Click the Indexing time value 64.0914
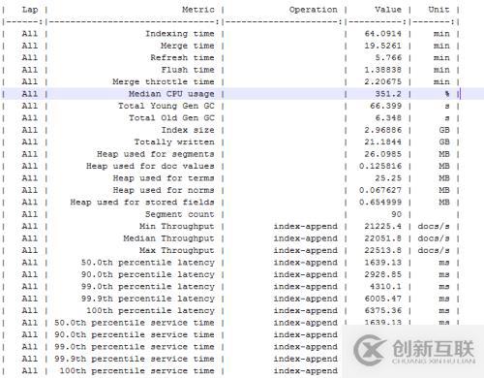 click(383, 34)
